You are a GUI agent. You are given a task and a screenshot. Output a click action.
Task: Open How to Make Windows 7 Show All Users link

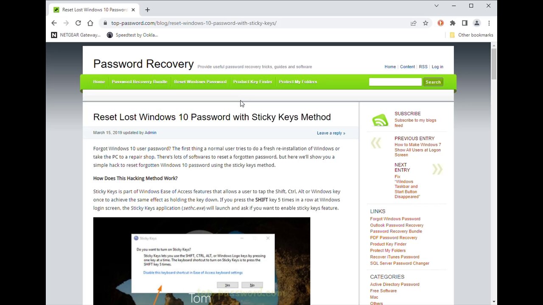(418, 150)
